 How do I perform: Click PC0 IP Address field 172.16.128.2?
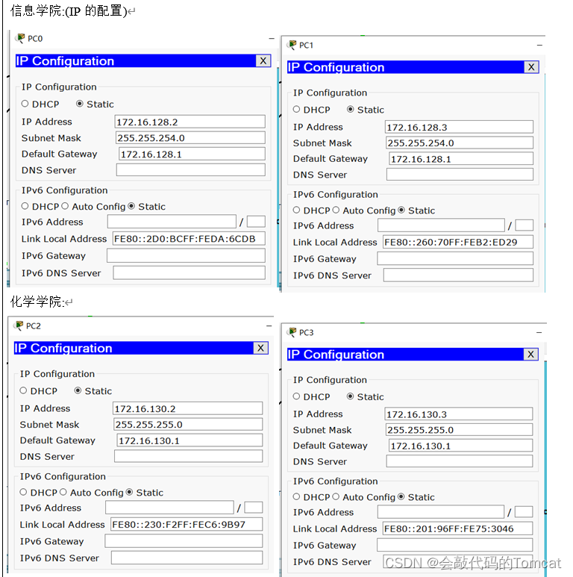click(x=190, y=122)
